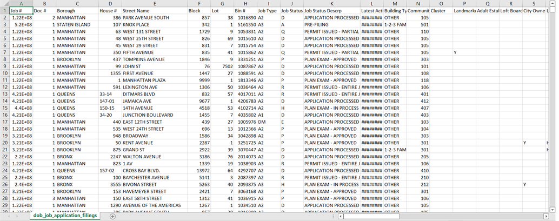
Task: Select the 'CROSS BAY BLVD.' cell
Action: [155, 170]
